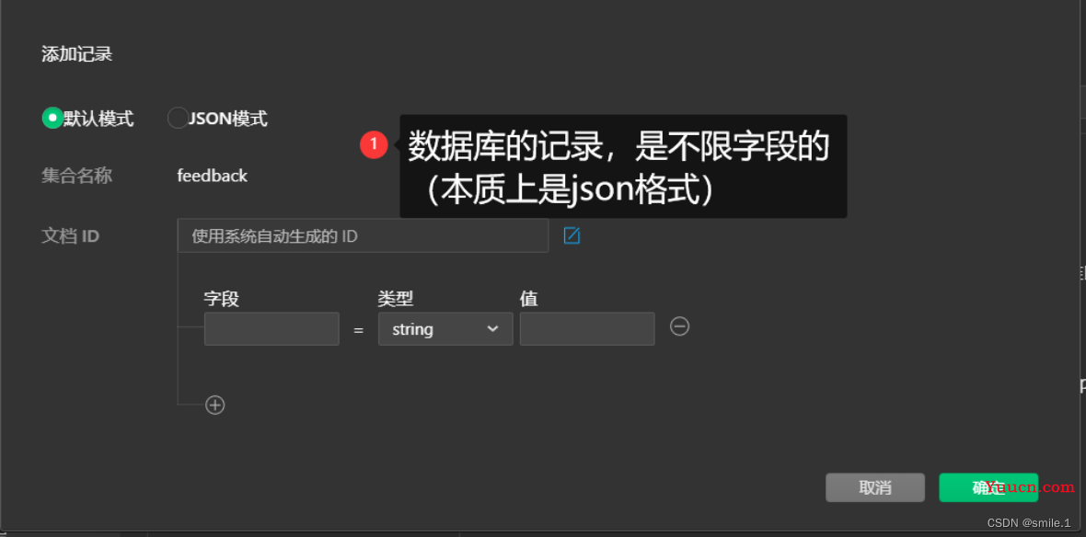Click the 类型 column label

(396, 298)
